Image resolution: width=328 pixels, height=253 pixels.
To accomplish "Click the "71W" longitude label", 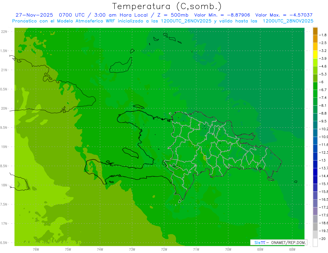I will [x=196, y=249].
